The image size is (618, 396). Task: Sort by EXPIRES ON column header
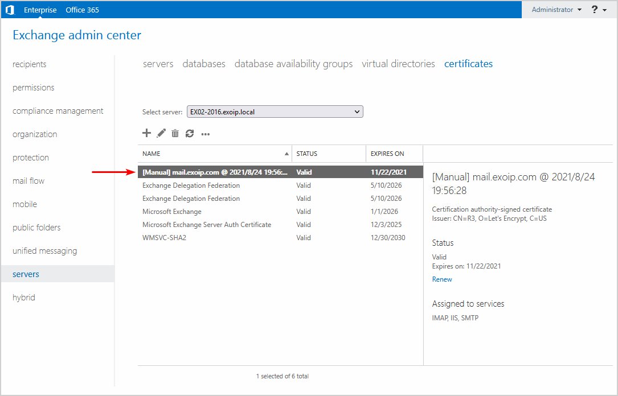394,154
